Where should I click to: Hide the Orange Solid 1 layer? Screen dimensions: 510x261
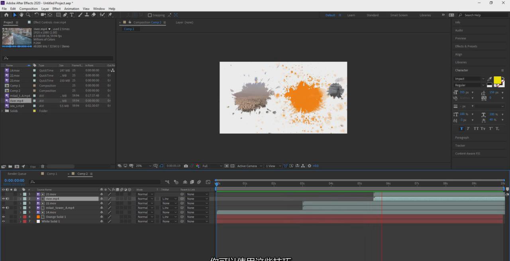coord(4,217)
